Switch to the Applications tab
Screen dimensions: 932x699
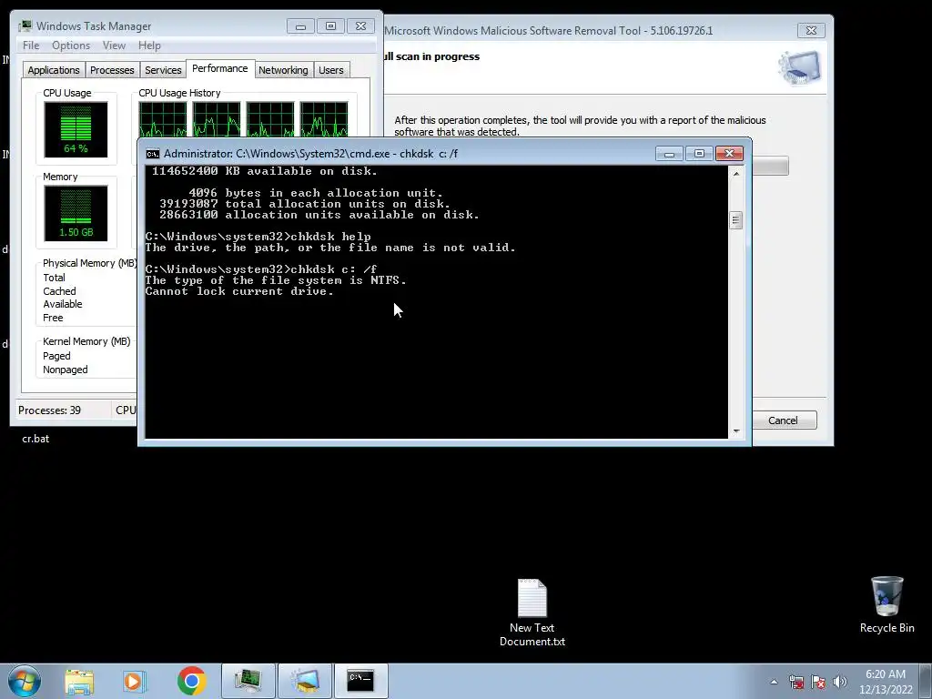(54, 70)
